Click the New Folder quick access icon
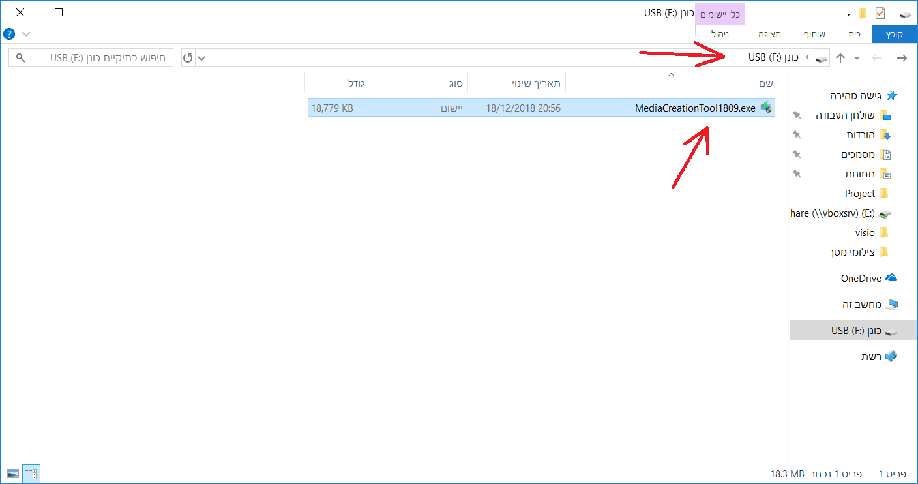The image size is (918, 484). [x=863, y=13]
